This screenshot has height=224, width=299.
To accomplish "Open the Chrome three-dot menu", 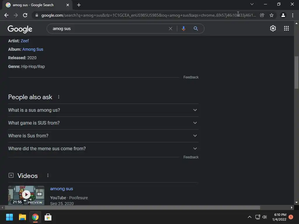I will 293,15.
